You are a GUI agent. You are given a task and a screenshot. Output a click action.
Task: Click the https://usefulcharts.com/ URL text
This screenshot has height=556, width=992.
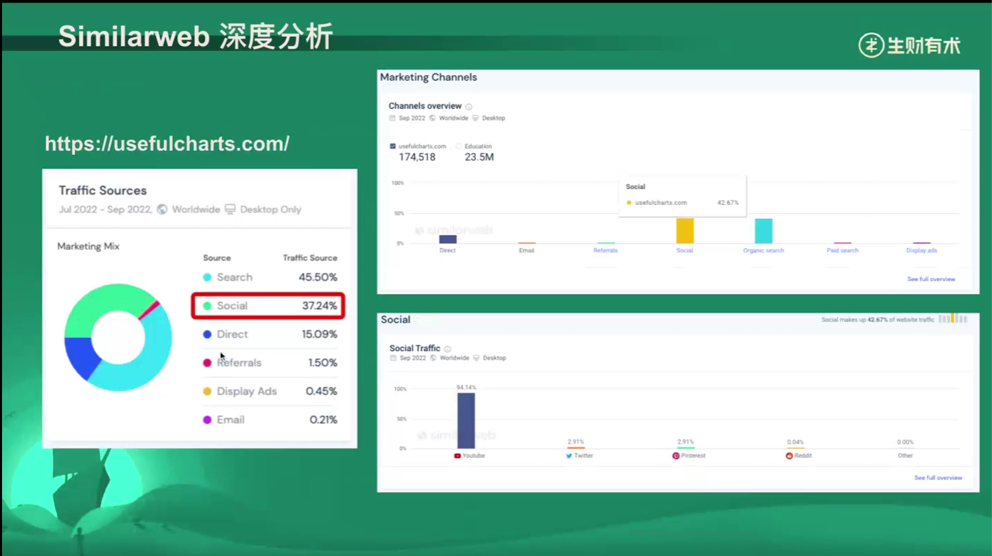tap(167, 144)
